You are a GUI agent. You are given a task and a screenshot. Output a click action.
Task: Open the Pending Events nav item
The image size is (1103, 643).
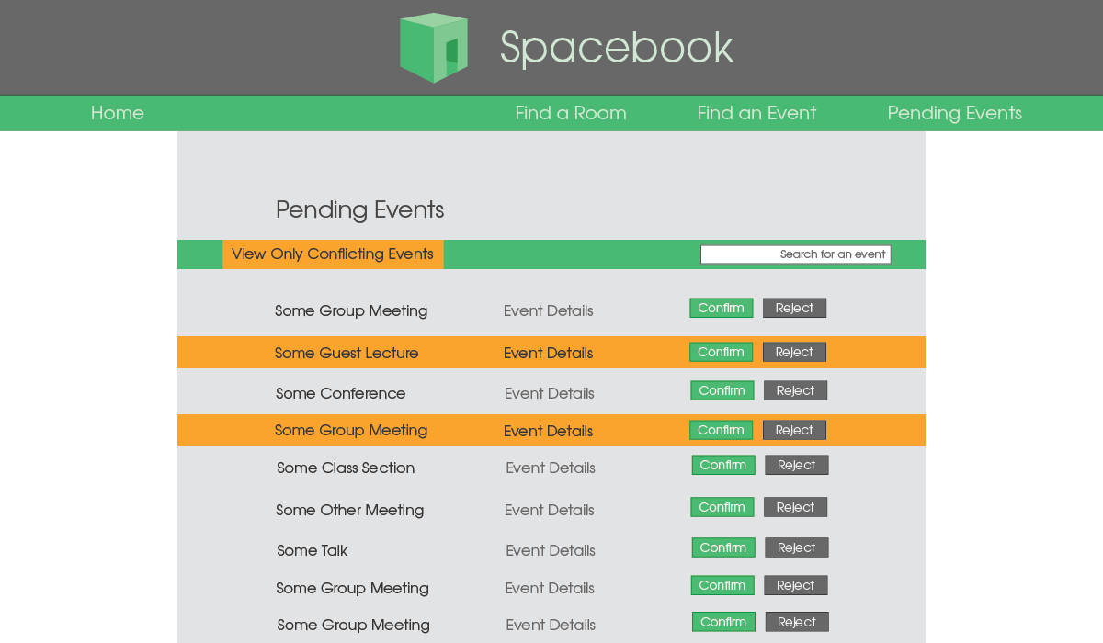tap(954, 113)
